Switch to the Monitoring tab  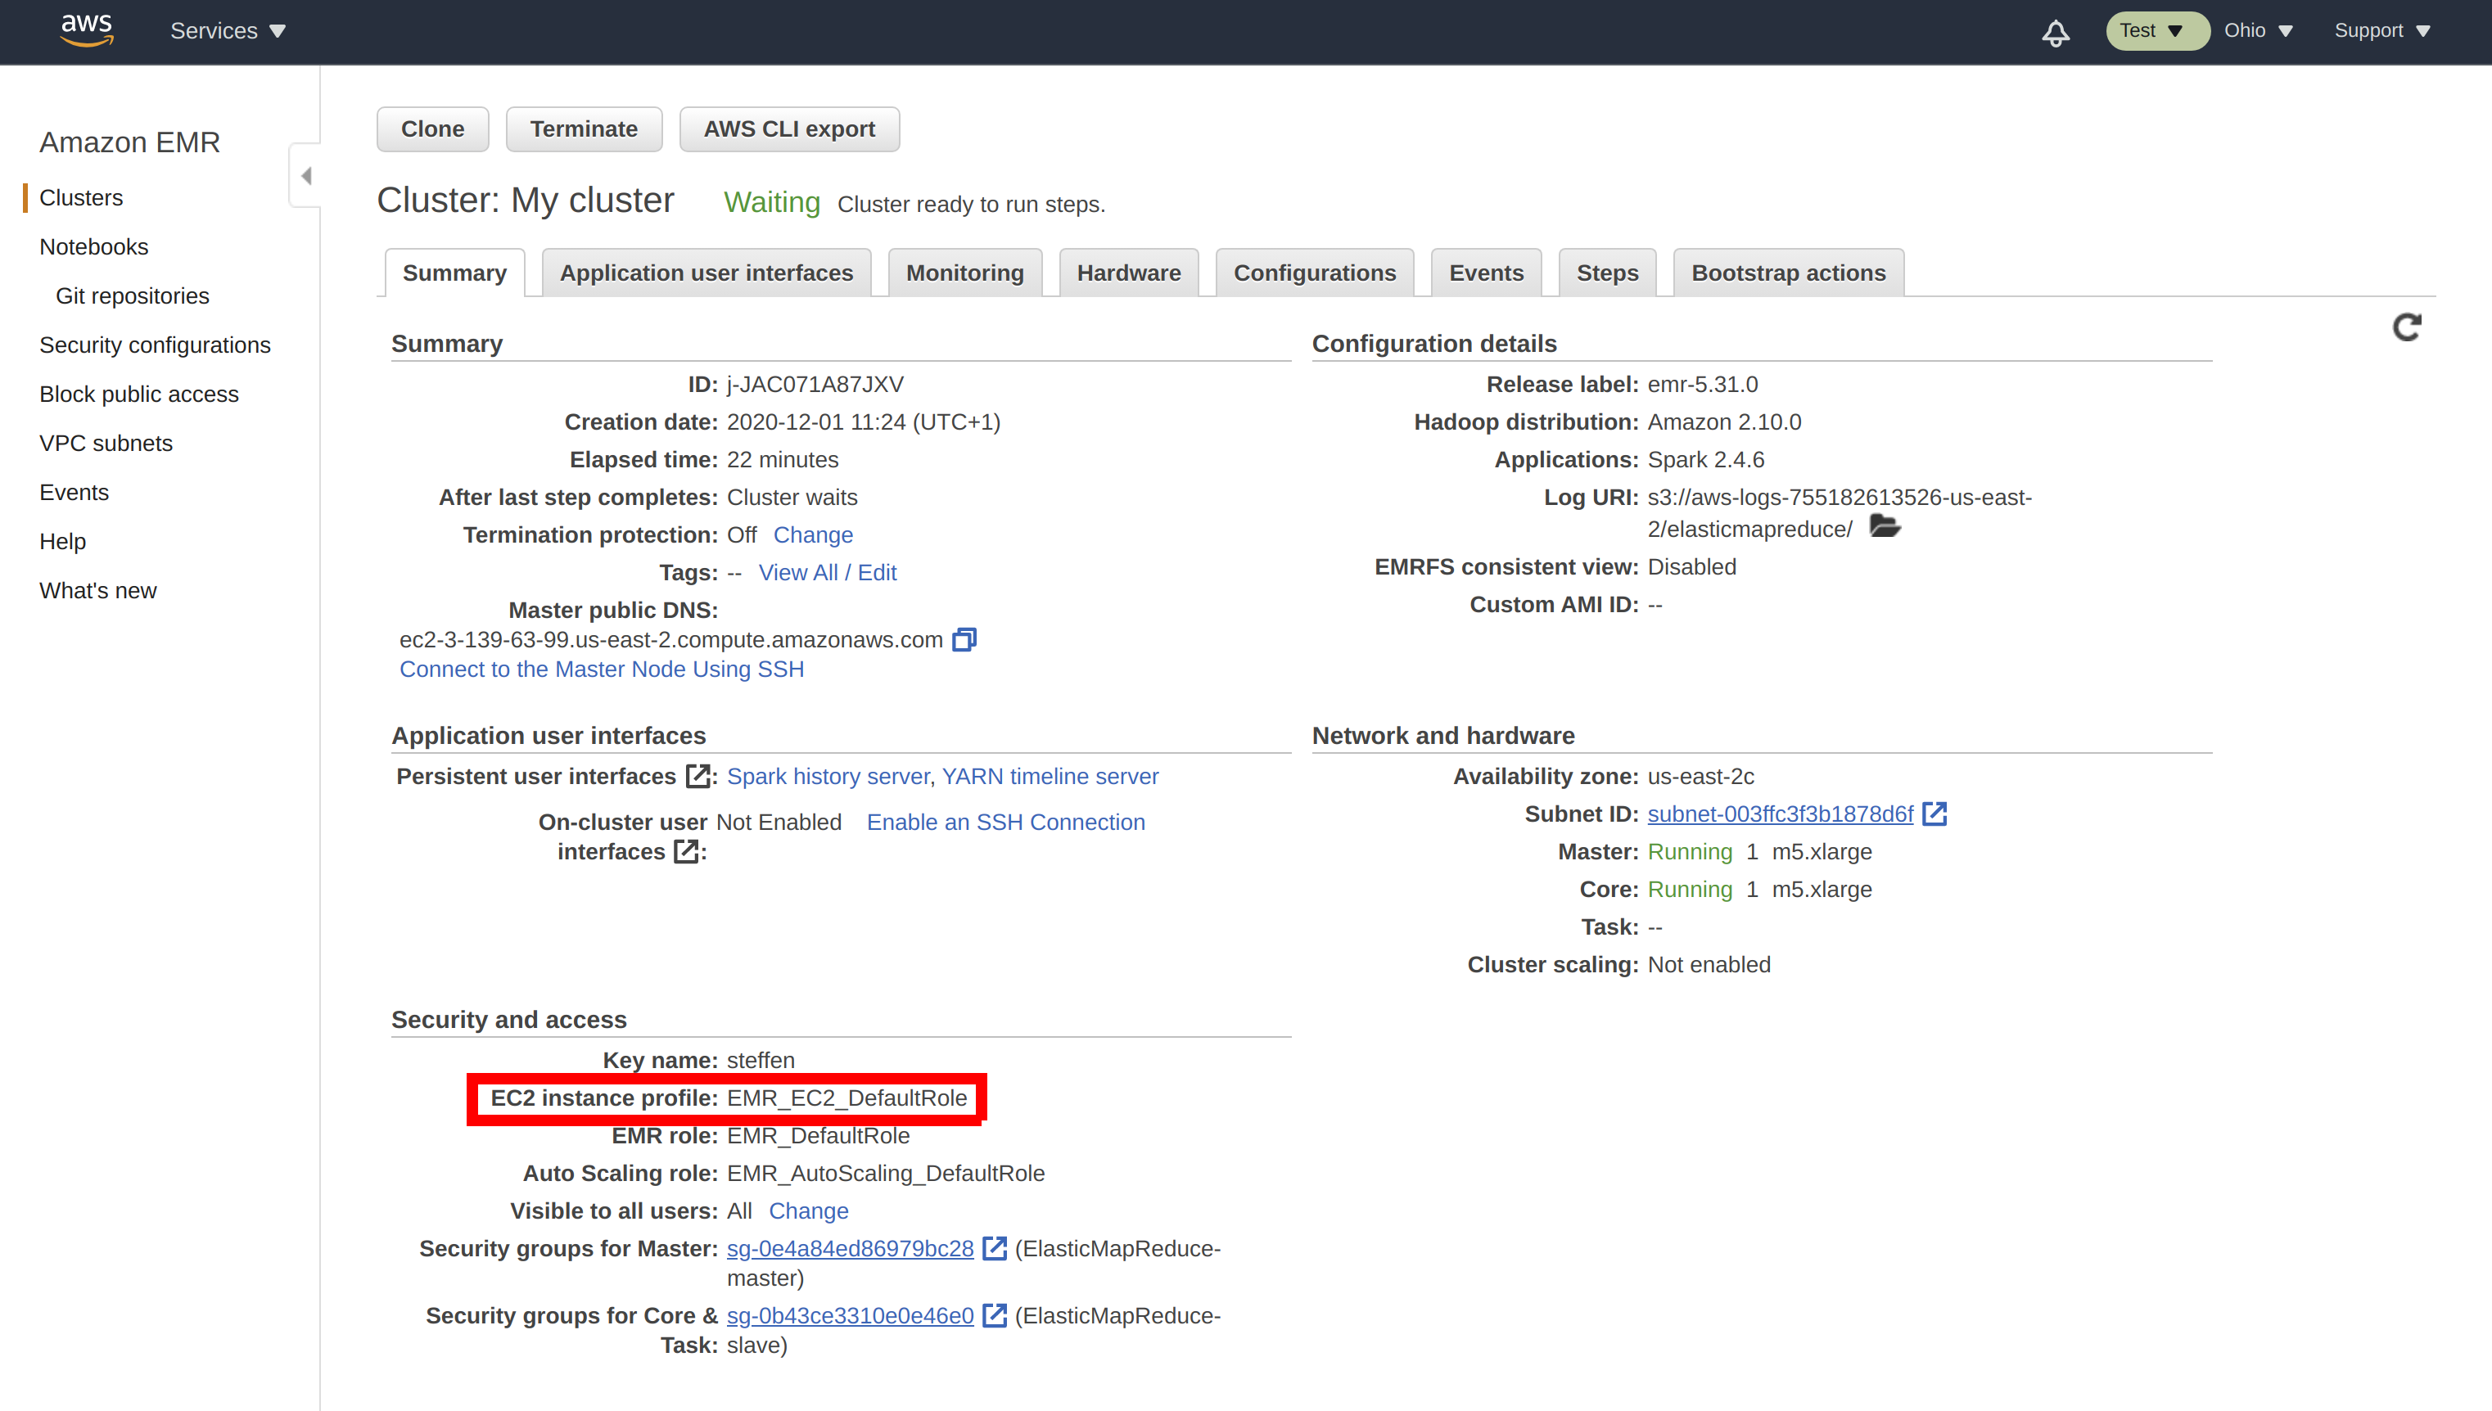click(964, 273)
